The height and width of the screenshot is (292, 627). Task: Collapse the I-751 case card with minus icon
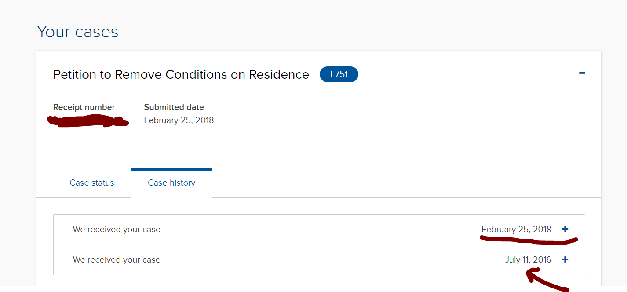coord(582,73)
